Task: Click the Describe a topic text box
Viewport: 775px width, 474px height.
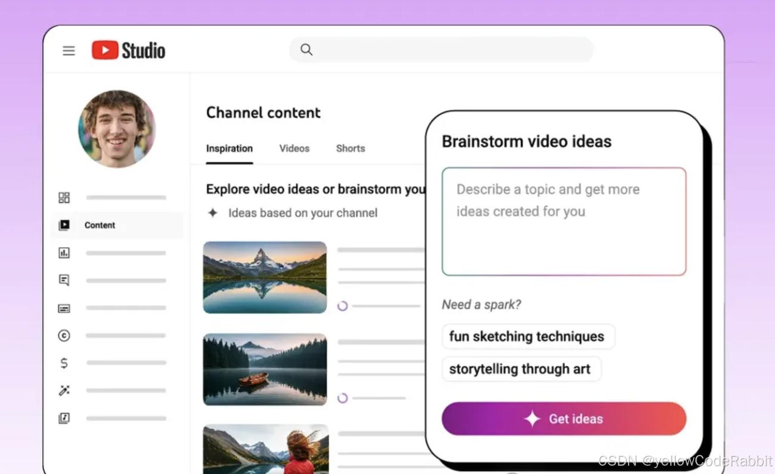Action: pos(564,222)
